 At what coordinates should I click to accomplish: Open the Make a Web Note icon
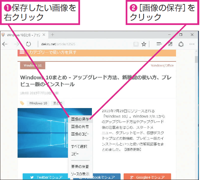[x=170, y=44]
